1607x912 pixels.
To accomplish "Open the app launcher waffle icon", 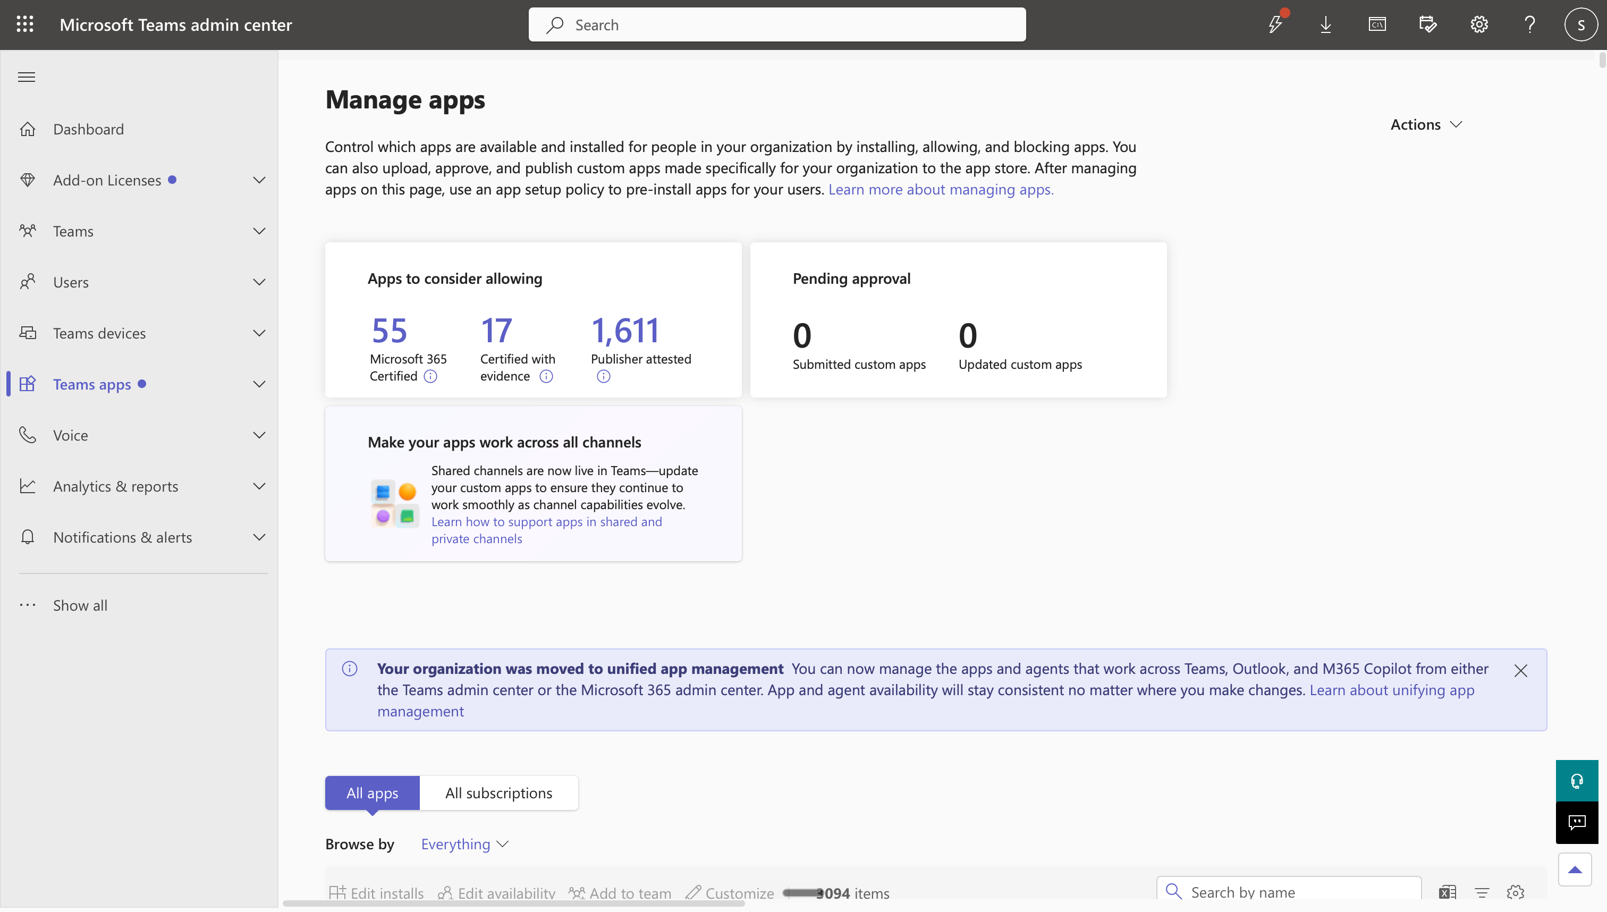I will tap(25, 24).
